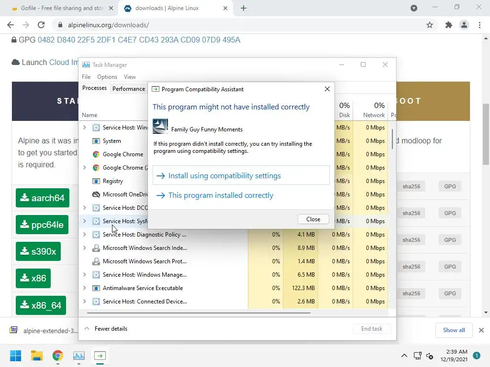The image size is (490, 367).
Task: Download x86 Alpine image
Action: click(x=33, y=278)
